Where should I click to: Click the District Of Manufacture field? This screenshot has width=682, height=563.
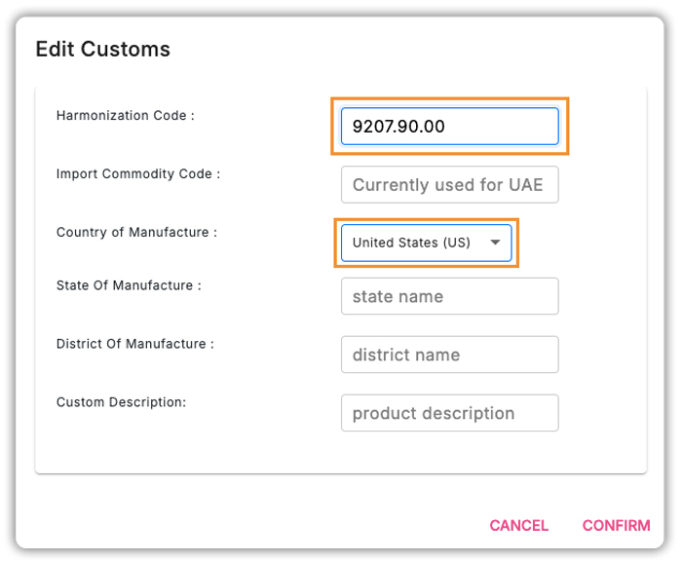click(450, 355)
